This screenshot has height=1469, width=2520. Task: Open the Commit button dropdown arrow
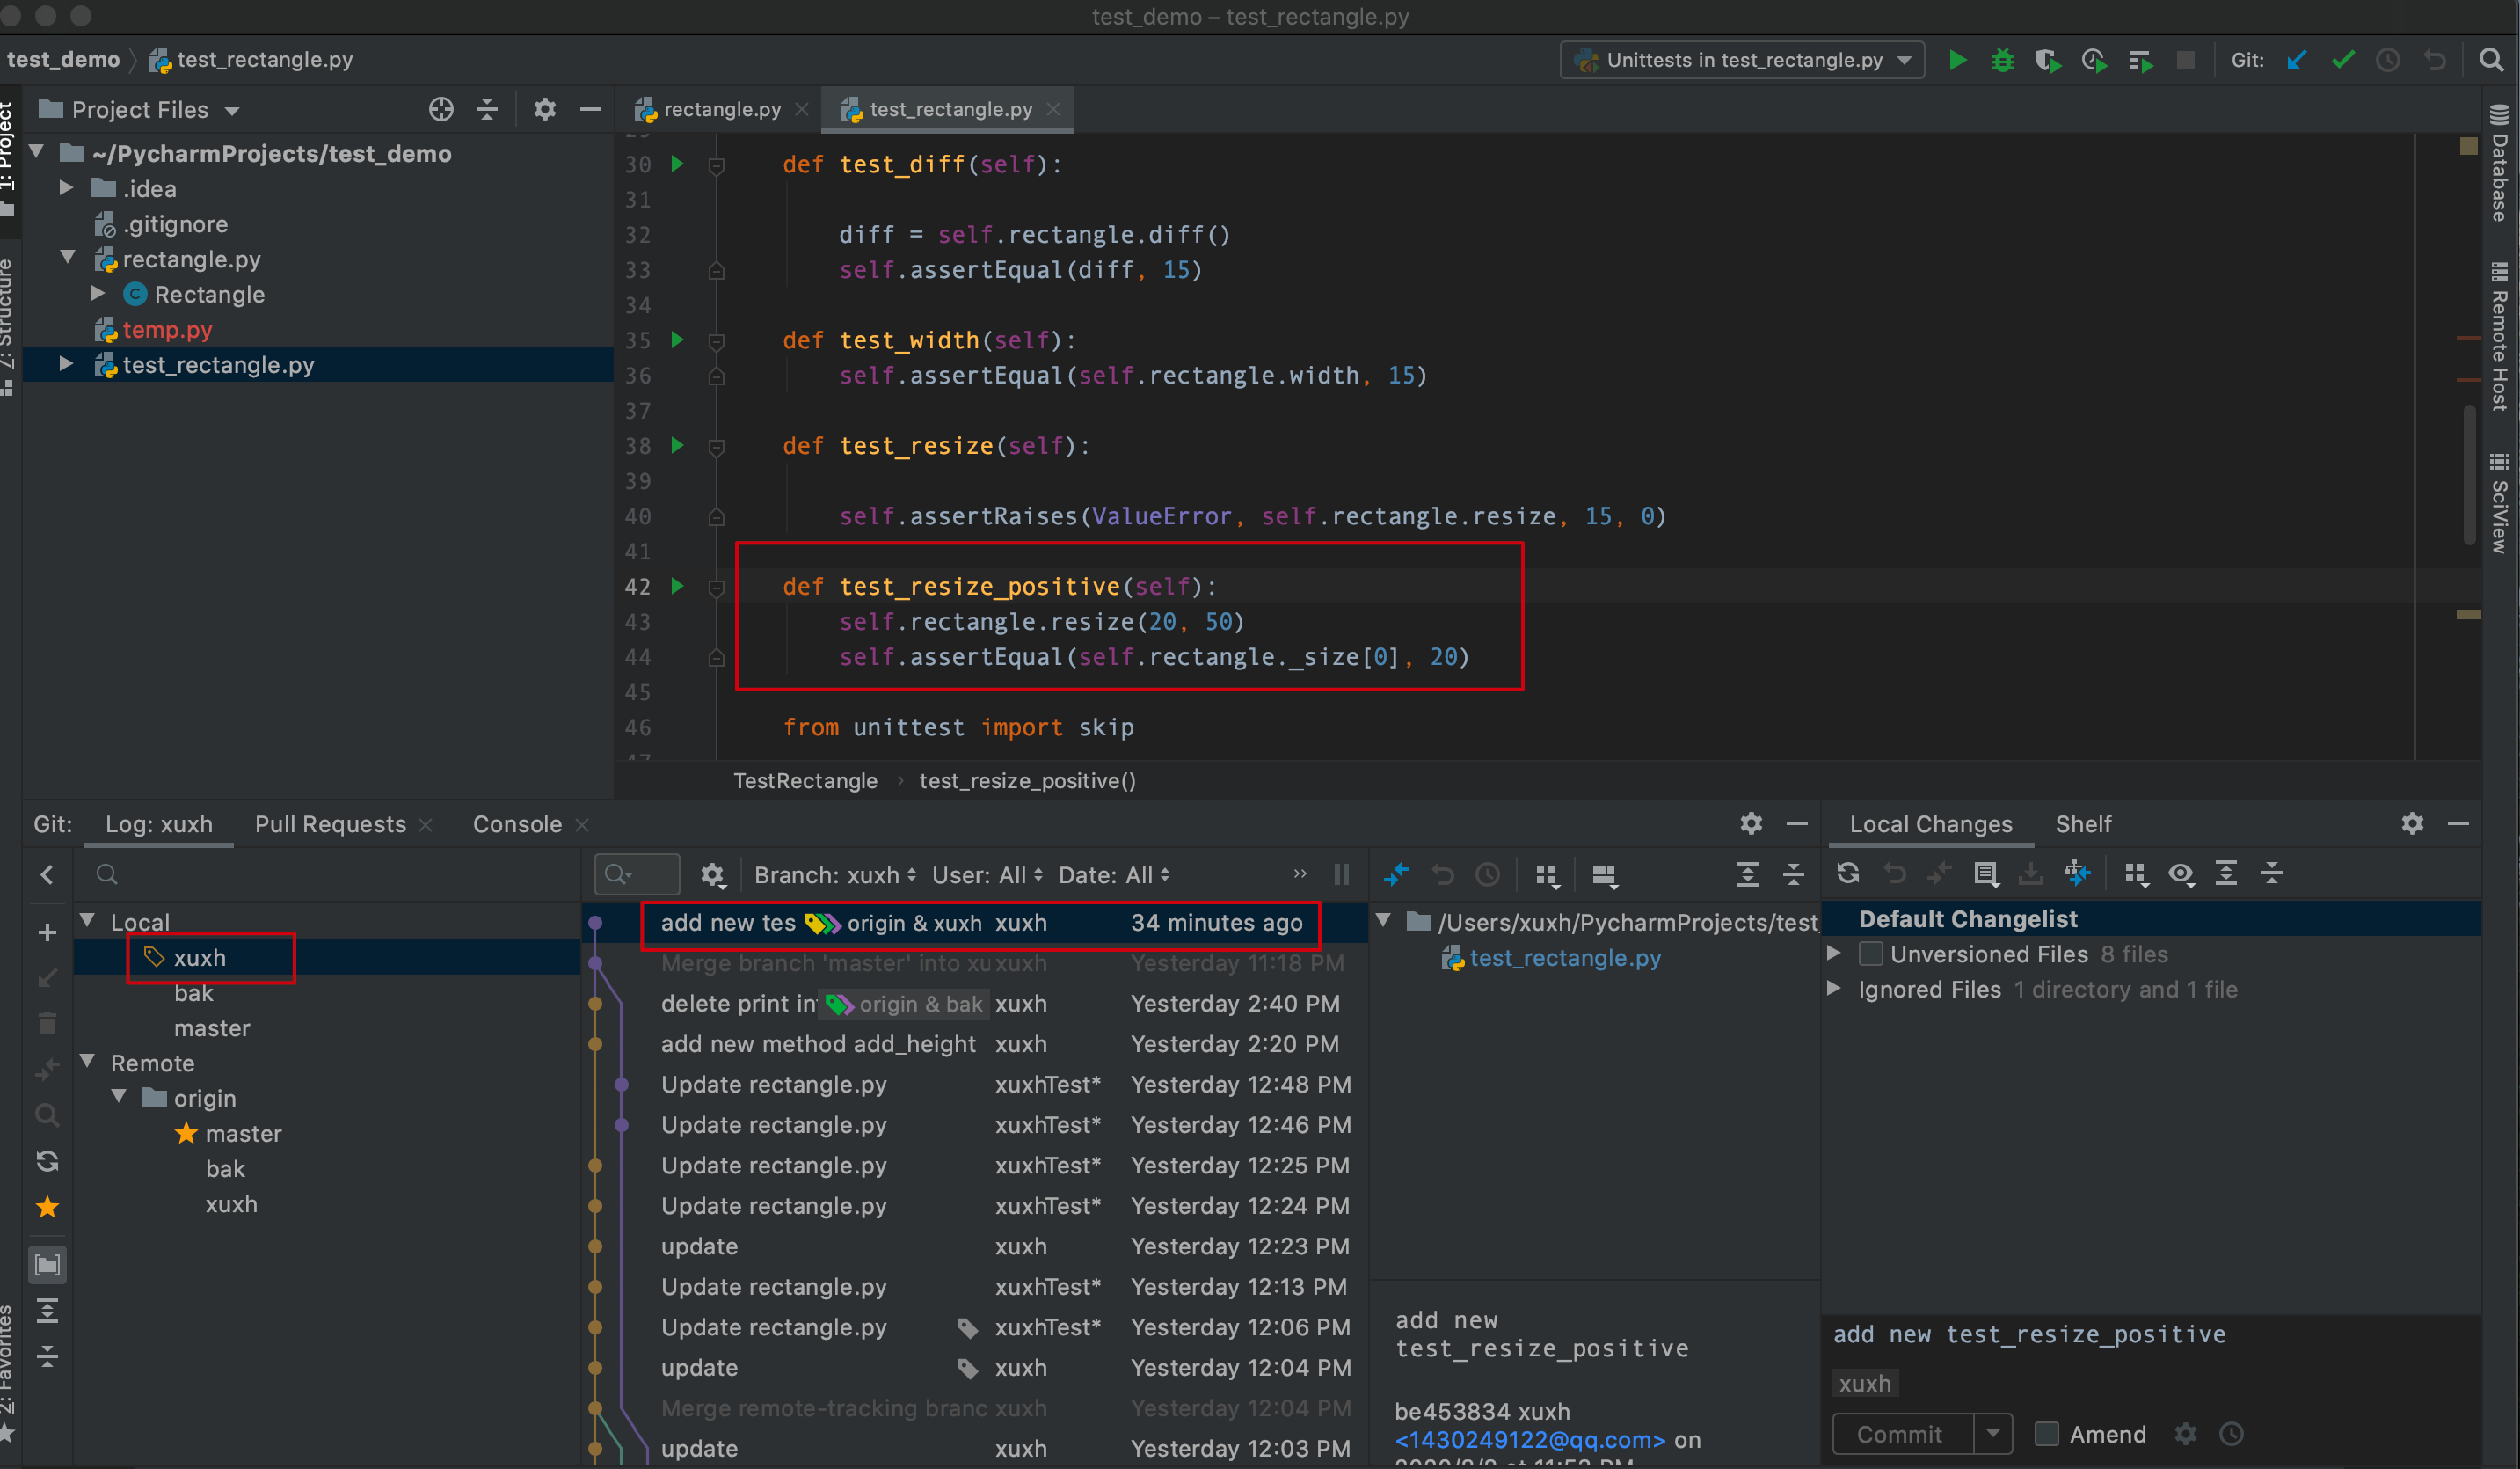click(1992, 1434)
